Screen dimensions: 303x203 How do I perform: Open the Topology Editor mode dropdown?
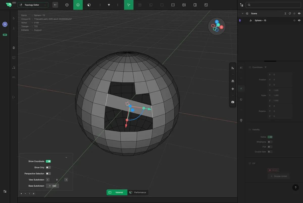pyautogui.click(x=33, y=5)
